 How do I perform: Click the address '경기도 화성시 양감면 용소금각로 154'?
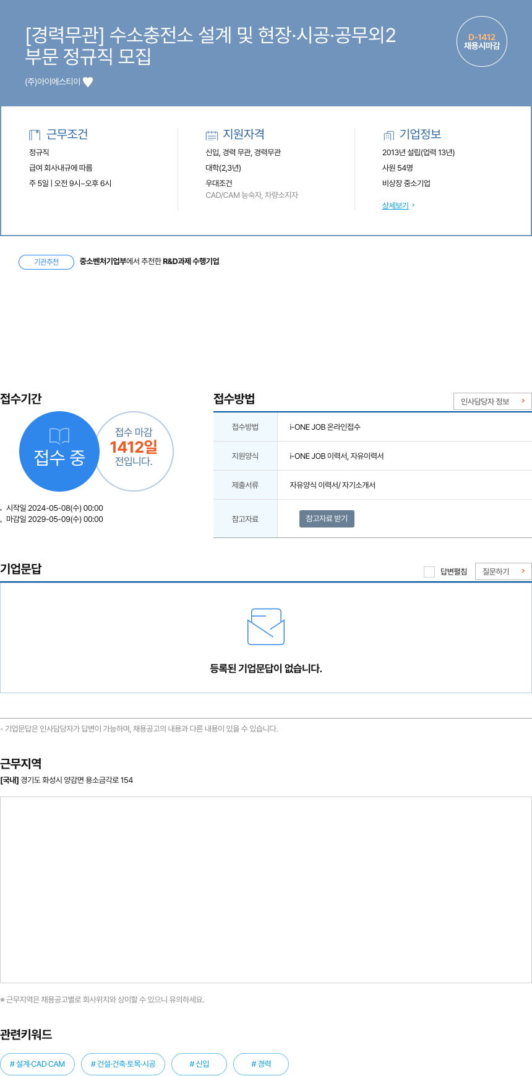point(77,780)
